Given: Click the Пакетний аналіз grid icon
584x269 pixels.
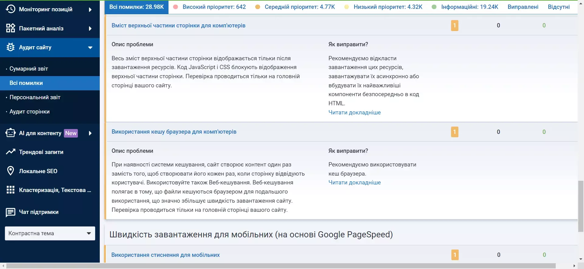Looking at the screenshot, I should [x=10, y=28].
